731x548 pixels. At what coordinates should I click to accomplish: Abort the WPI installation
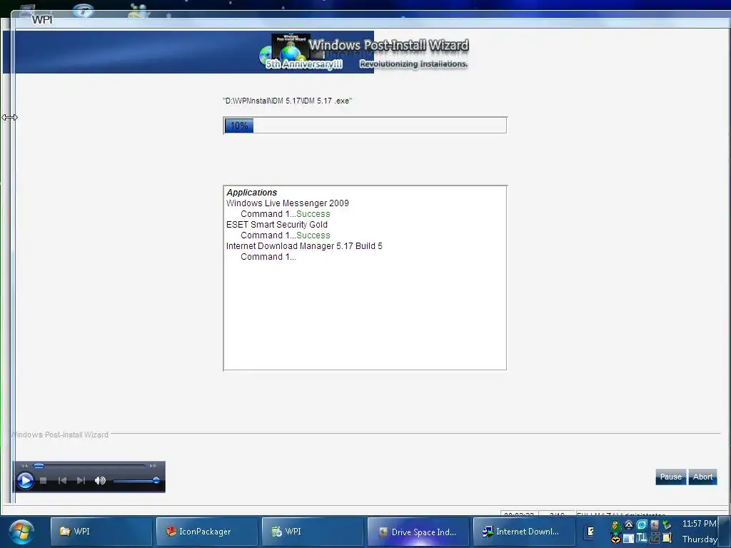tap(702, 477)
